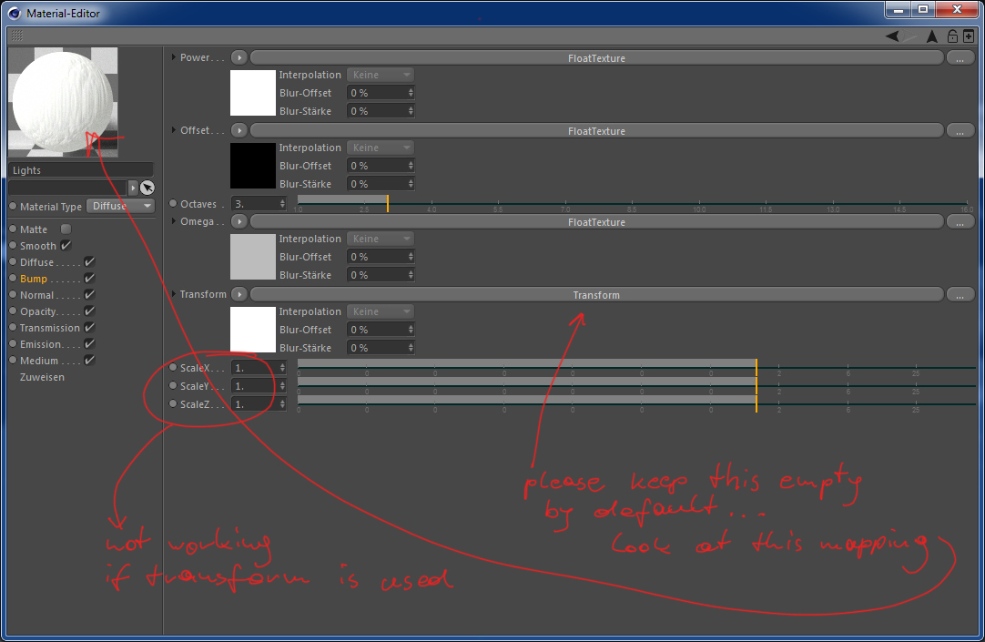
Task: Open the Transform texture arrow button
Action: [239, 295]
